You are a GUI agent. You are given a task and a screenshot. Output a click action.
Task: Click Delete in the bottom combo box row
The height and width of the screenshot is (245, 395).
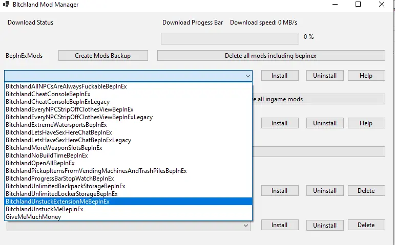[366, 225]
